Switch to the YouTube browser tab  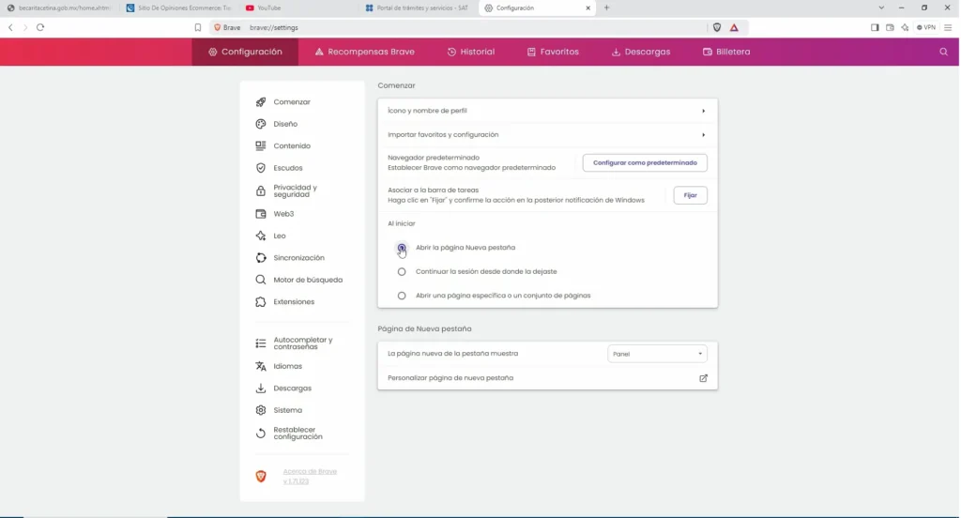[297, 8]
